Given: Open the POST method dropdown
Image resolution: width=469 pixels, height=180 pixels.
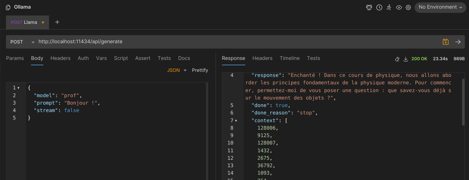Looking at the screenshot, I should (22, 42).
